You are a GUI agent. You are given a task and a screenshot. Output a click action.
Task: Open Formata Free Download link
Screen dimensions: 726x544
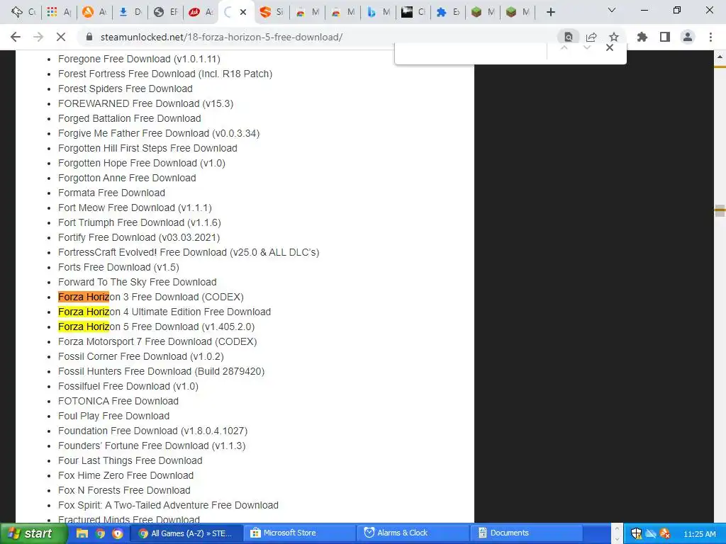[x=111, y=193]
